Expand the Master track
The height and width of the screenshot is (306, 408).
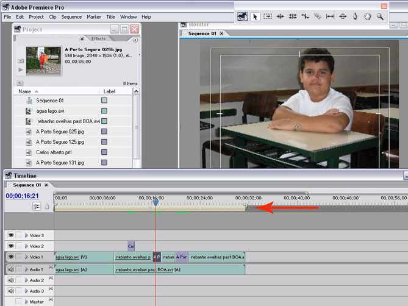pyautogui.click(x=26, y=302)
